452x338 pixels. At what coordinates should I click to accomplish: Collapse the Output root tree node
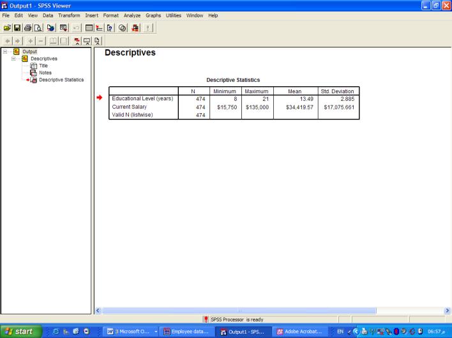pos(5,52)
